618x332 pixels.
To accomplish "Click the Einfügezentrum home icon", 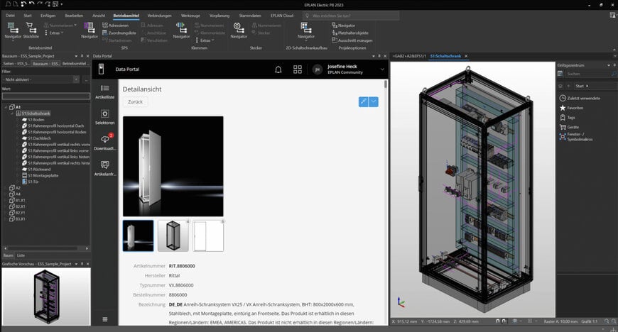I will click(x=560, y=86).
